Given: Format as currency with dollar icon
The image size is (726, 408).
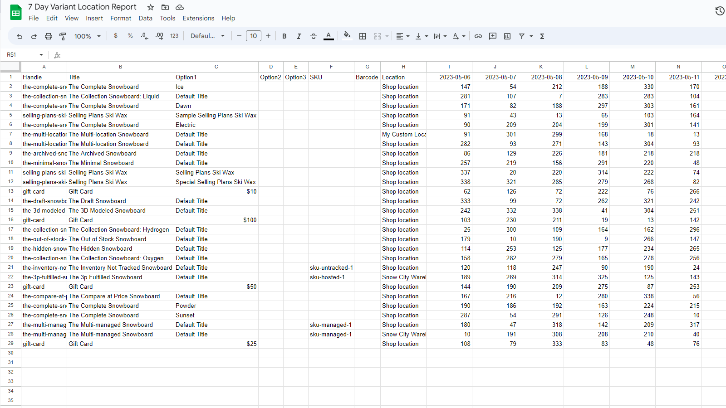Looking at the screenshot, I should tap(116, 36).
